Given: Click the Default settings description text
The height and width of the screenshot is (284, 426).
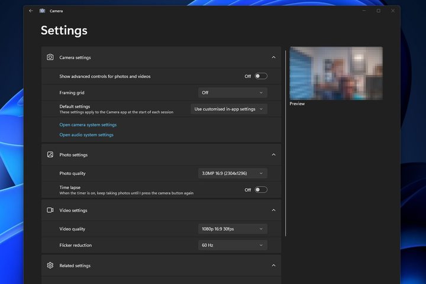Looking at the screenshot, I should [x=117, y=112].
